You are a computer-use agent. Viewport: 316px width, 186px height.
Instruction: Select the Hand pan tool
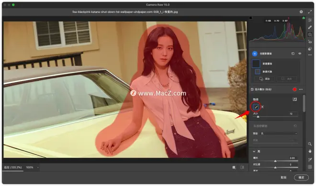click(x=310, y=151)
